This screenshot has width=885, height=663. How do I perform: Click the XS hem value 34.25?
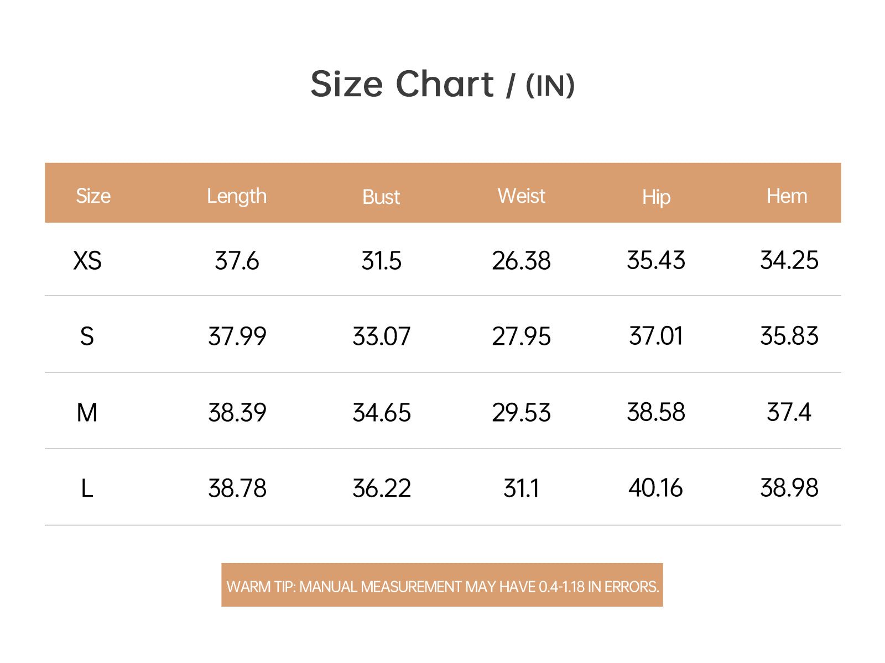point(789,261)
